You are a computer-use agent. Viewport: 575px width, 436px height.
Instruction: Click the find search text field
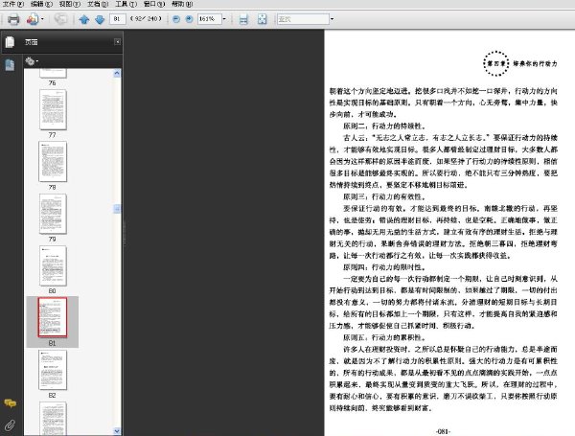click(x=303, y=19)
